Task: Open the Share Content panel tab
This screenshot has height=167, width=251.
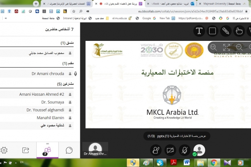Action: click(x=25, y=150)
